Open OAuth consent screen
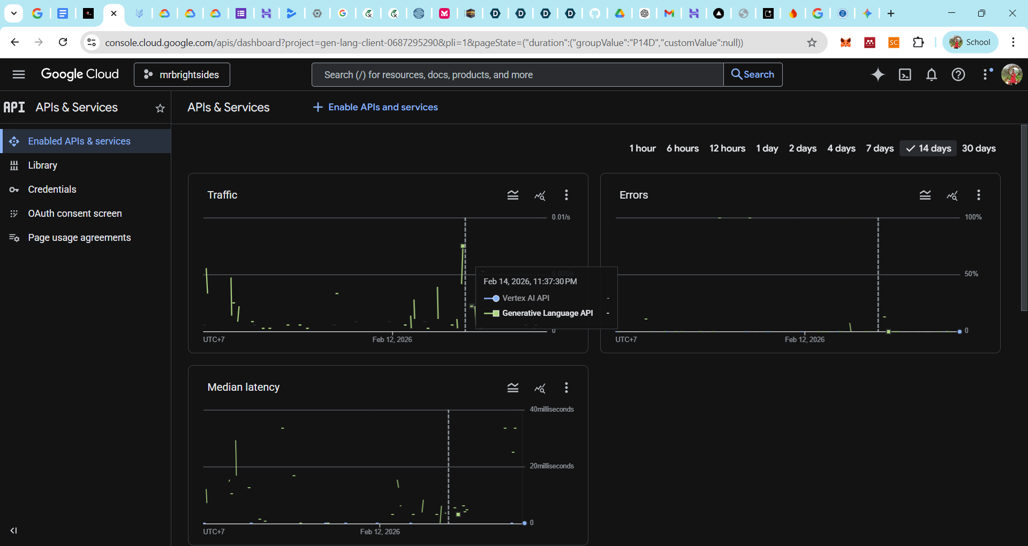Viewport: 1028px width, 546px height. [x=86, y=214]
